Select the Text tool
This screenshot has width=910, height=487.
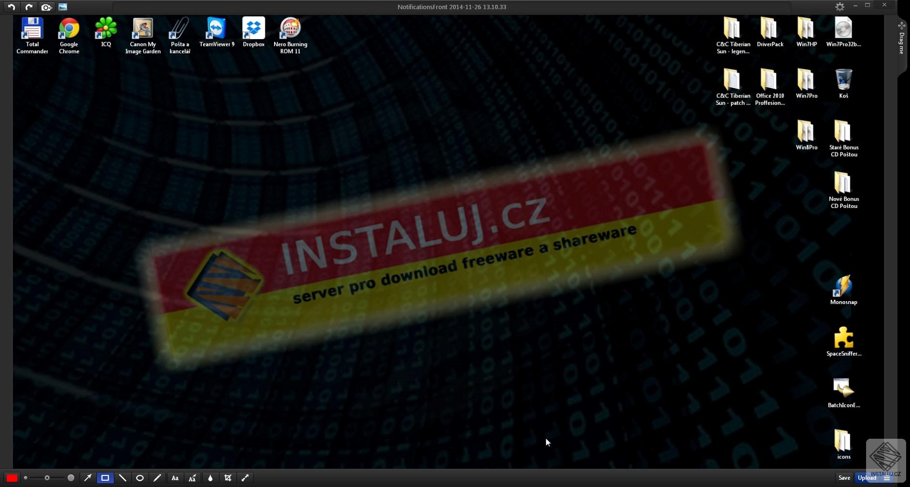tap(175, 478)
